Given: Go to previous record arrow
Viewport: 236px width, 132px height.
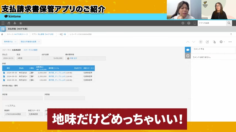Looking at the screenshot, I should click(x=188, y=42).
